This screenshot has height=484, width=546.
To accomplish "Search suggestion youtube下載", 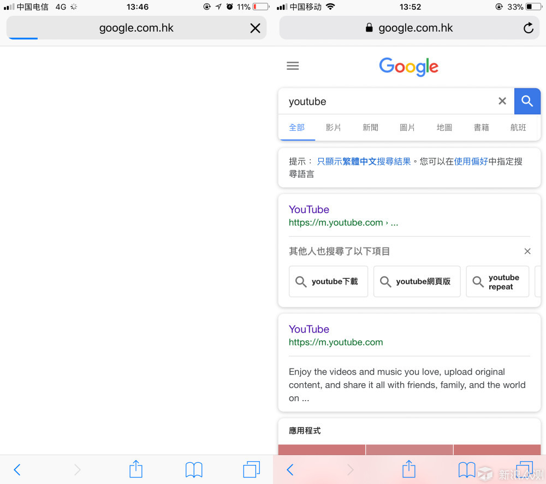I will click(328, 281).
